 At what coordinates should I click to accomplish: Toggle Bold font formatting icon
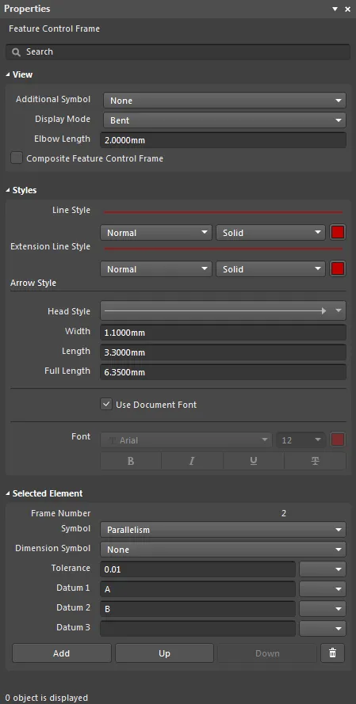click(131, 461)
